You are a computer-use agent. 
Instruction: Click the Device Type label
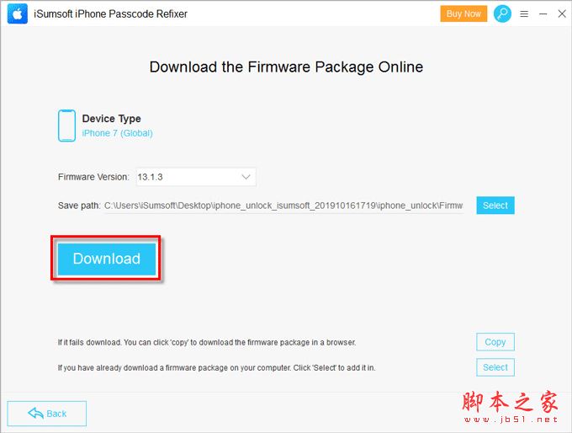[x=111, y=119]
